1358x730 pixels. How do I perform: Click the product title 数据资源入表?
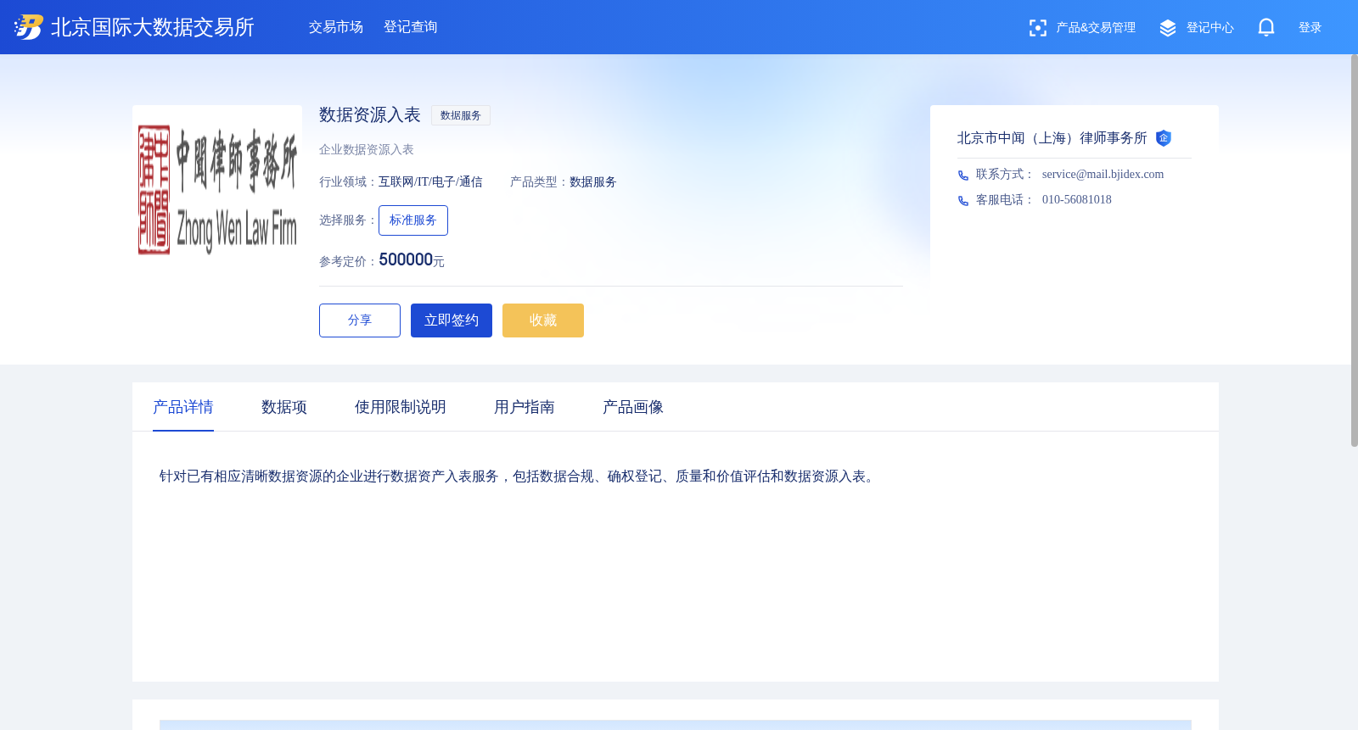tap(370, 114)
